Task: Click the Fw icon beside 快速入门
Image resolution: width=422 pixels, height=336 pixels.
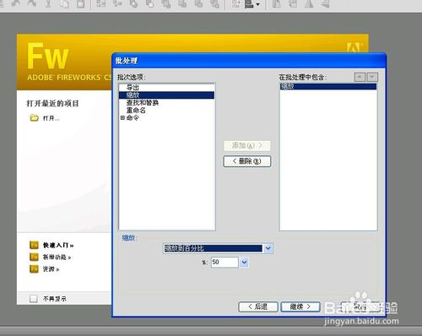Action: (x=34, y=245)
